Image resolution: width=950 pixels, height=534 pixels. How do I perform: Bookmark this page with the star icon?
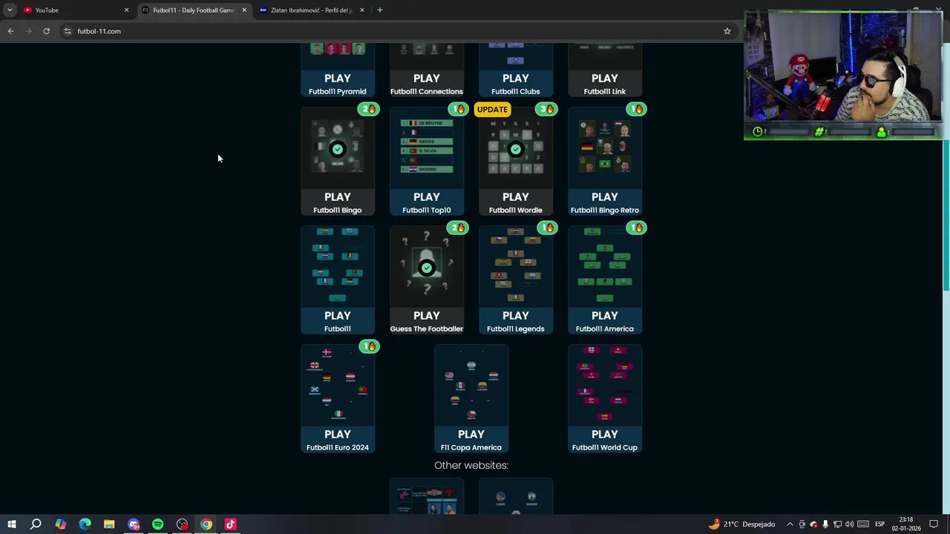[x=727, y=31]
